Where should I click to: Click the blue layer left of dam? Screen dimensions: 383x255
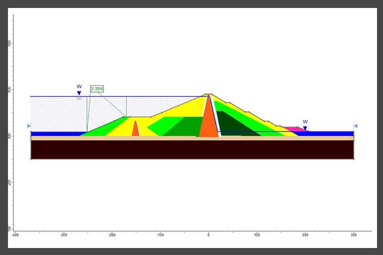[x=55, y=134]
